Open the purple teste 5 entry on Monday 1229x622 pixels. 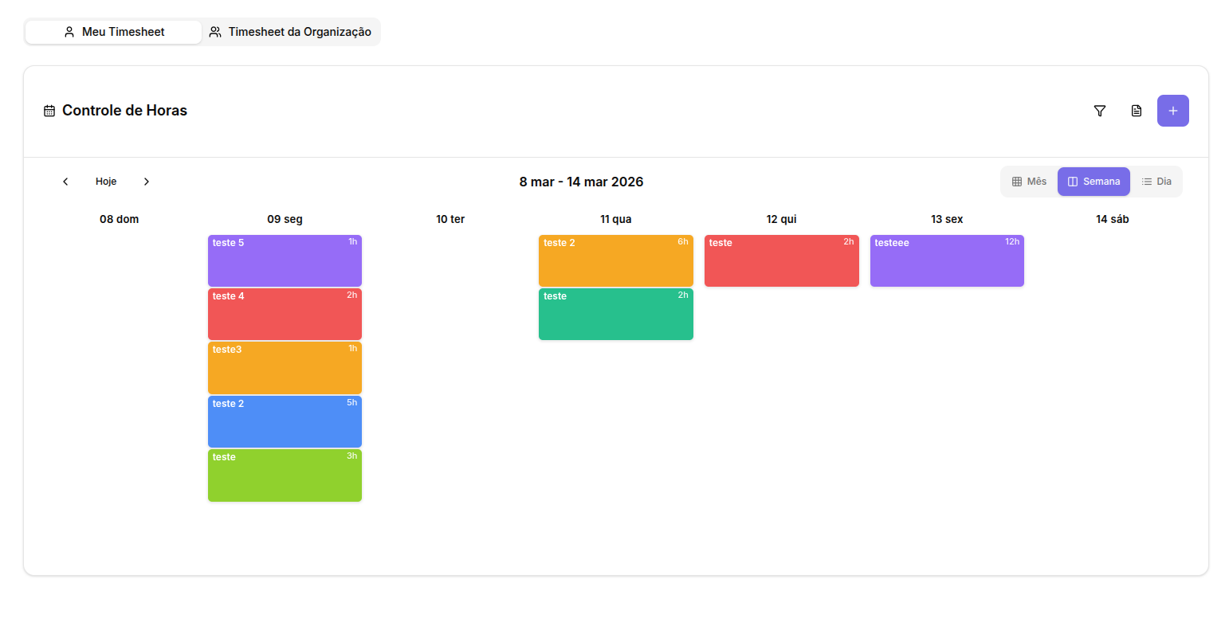(285, 260)
